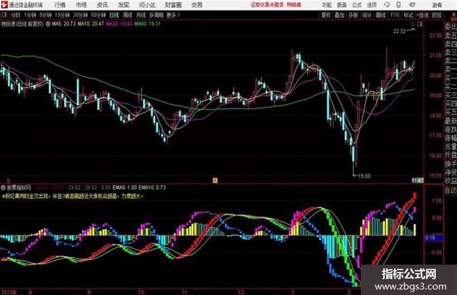
Task: Click the 证券交易未登录 login link
Action: coord(267,5)
